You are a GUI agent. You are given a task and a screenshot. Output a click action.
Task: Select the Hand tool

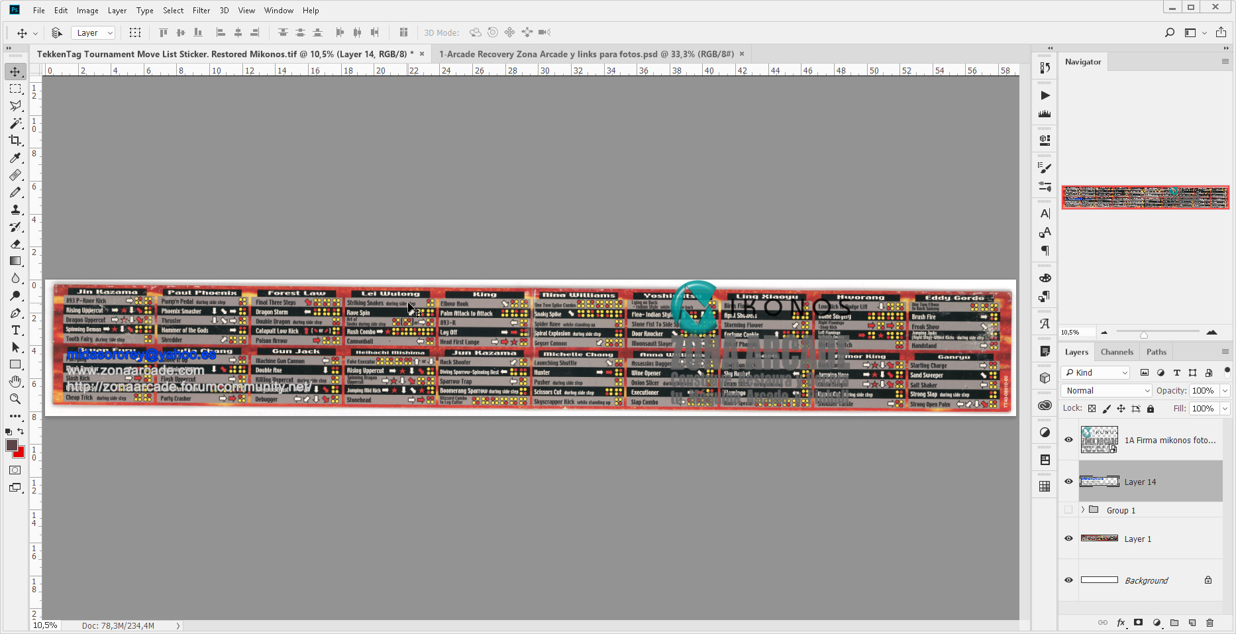point(15,382)
